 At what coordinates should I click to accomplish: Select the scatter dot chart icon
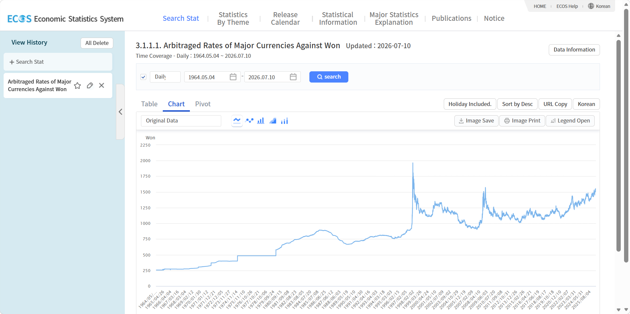pos(249,121)
